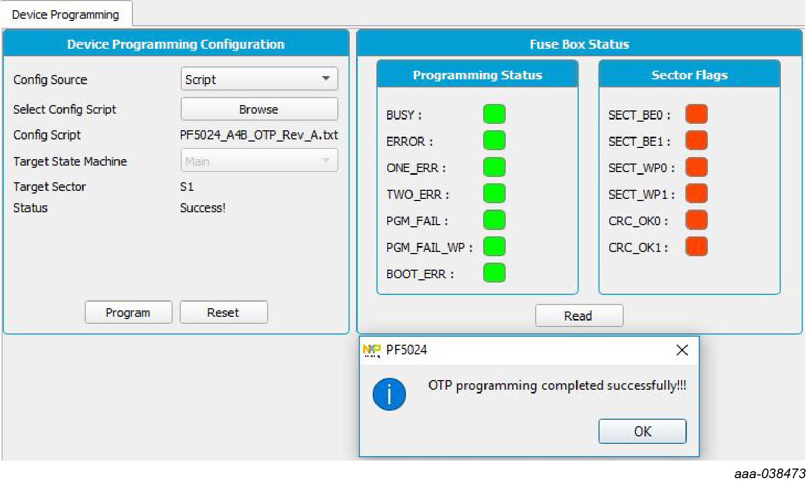
Task: Click the red SECT_BE0 flag indicator
Action: point(696,114)
